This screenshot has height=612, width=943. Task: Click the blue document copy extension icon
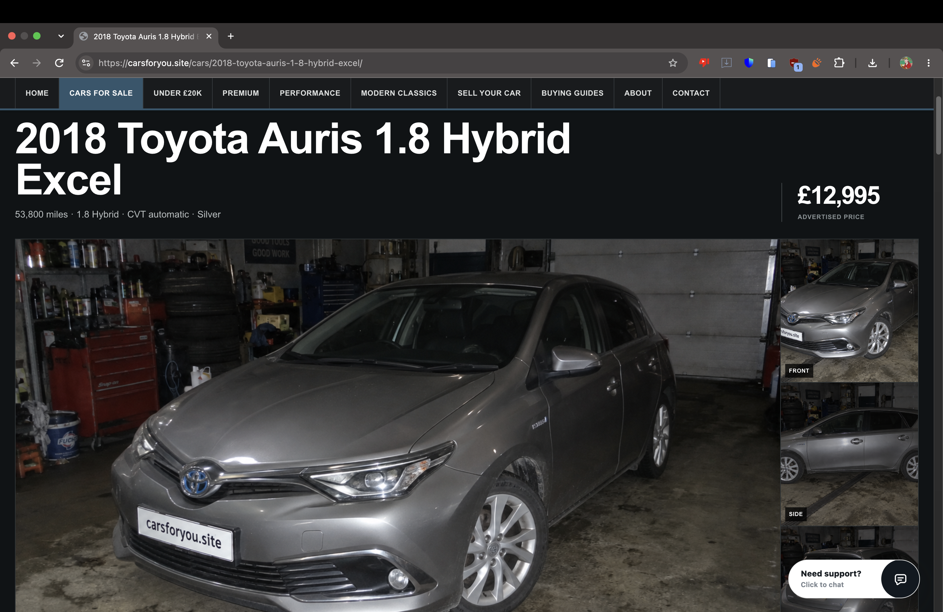point(771,63)
